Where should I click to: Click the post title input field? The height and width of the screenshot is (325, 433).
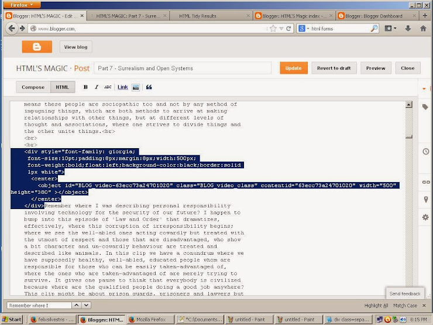click(x=183, y=68)
